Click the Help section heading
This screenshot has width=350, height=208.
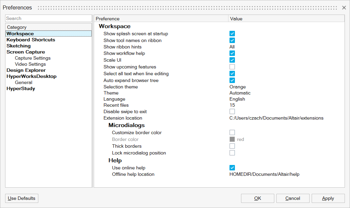(x=115, y=160)
